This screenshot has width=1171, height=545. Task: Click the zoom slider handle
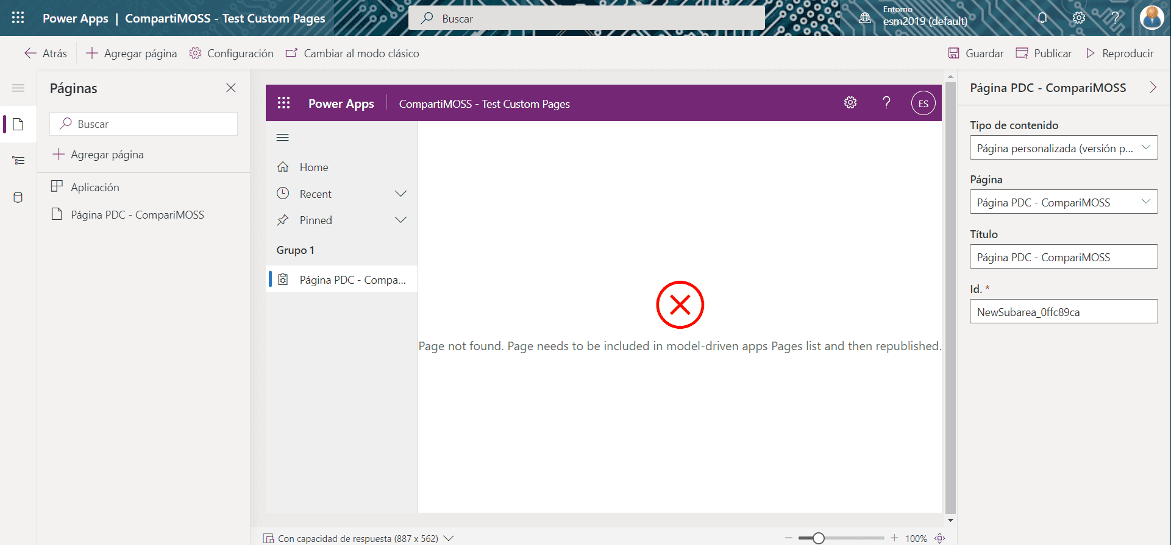(x=819, y=538)
